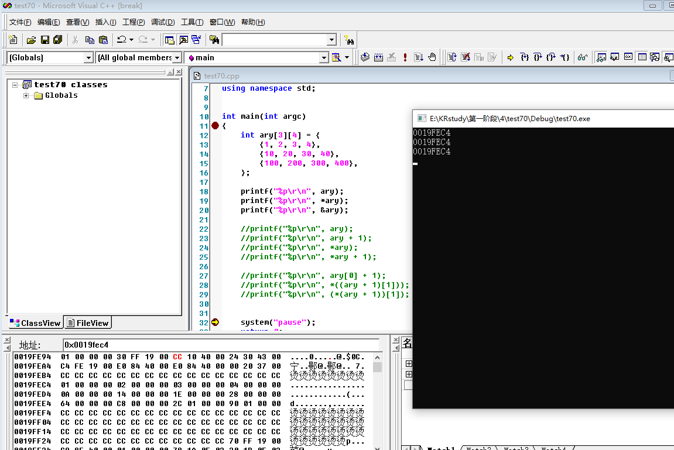Show the Registers window icon
The height and width of the screenshot is (450, 674).
(x=628, y=57)
